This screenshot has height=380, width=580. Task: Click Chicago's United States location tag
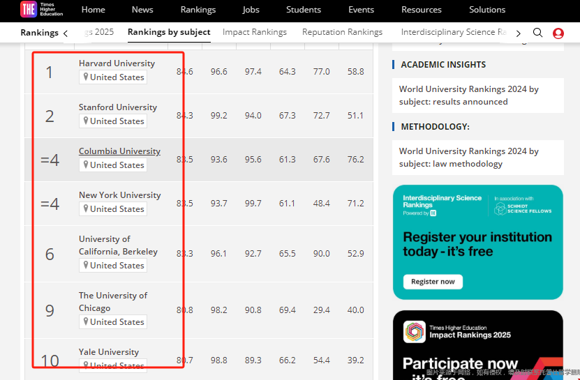click(113, 322)
